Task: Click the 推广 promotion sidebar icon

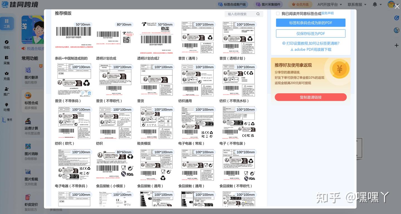Action: point(7,91)
